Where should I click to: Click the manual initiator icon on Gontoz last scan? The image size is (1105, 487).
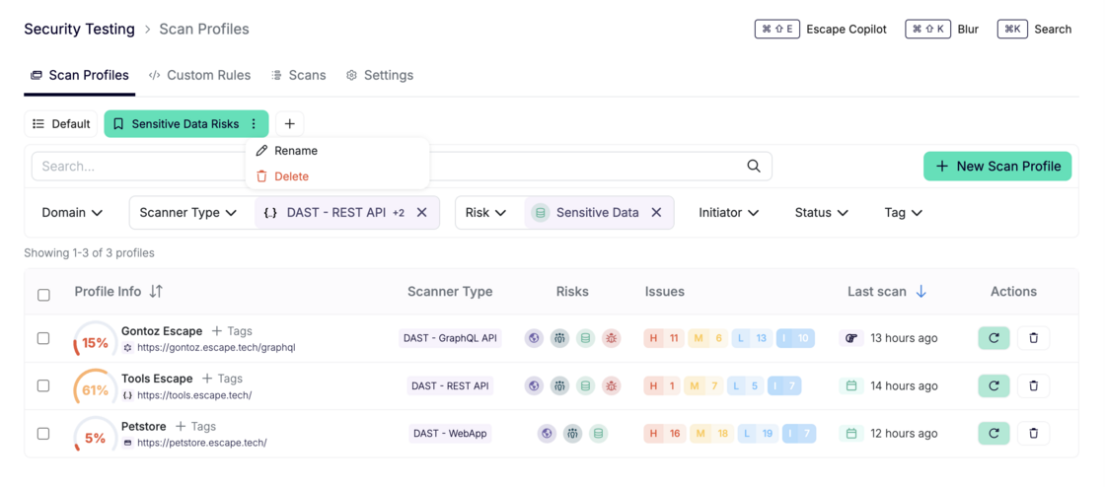pos(851,338)
